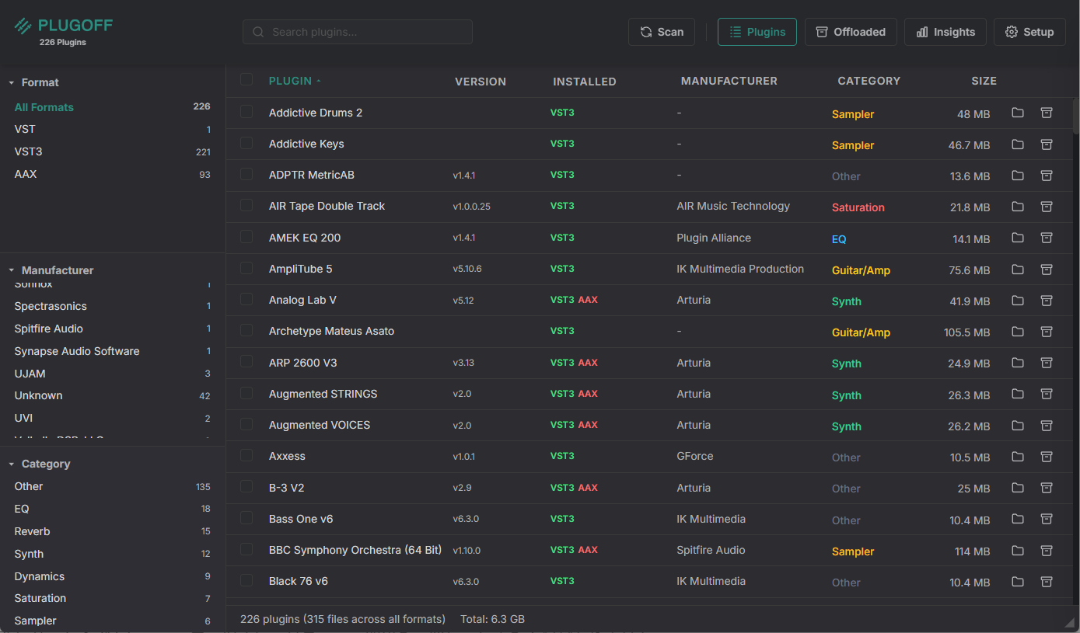Open folder location for Addictive Drums 2
The width and height of the screenshot is (1080, 633).
point(1017,113)
